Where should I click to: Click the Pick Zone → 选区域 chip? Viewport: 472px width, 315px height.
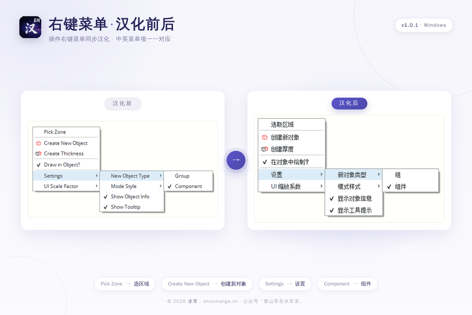click(x=125, y=284)
